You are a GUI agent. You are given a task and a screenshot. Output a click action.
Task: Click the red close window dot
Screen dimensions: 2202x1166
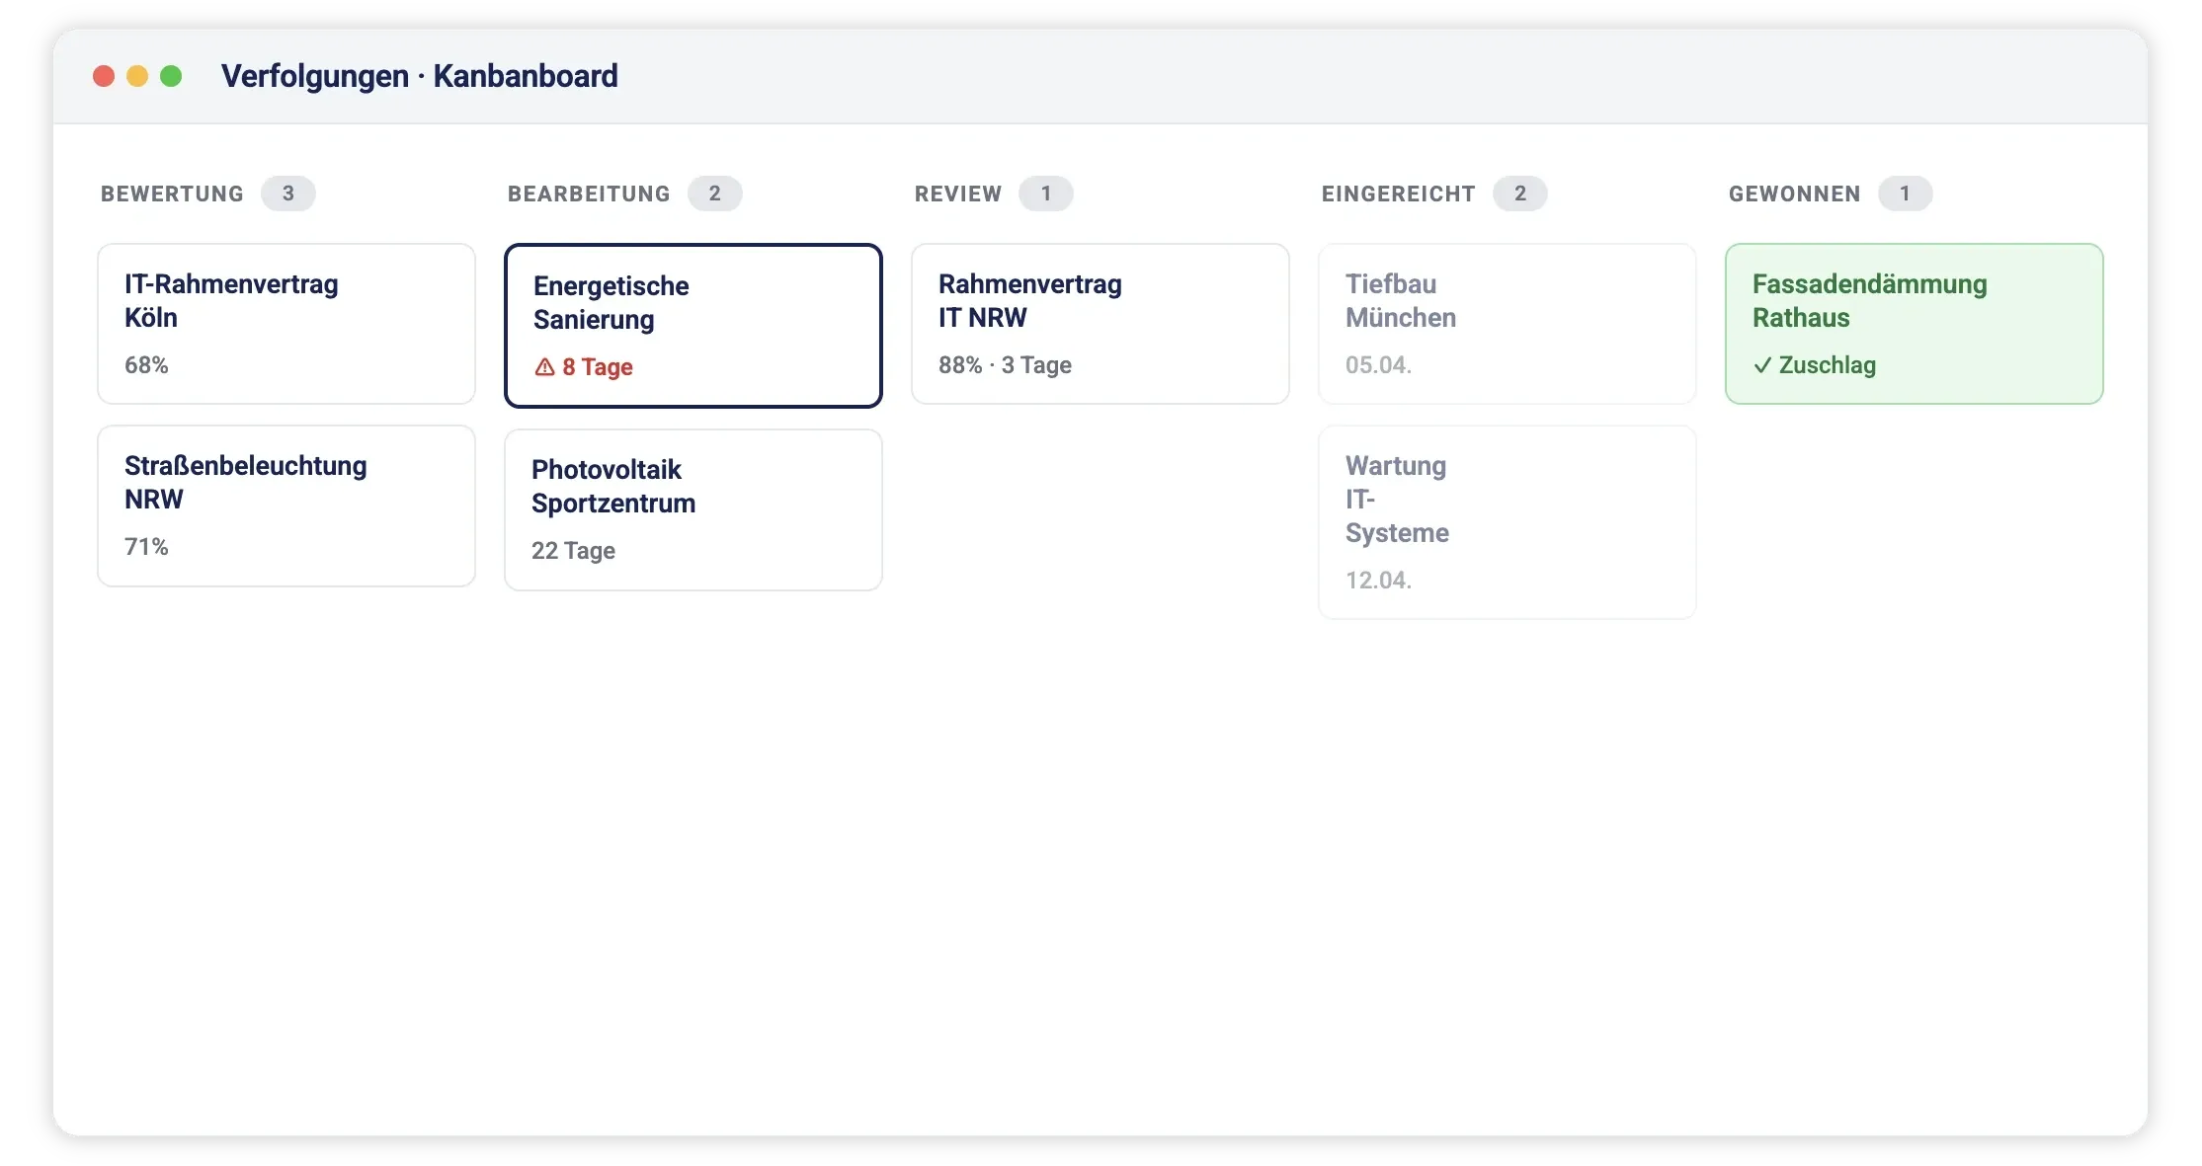pos(104,76)
